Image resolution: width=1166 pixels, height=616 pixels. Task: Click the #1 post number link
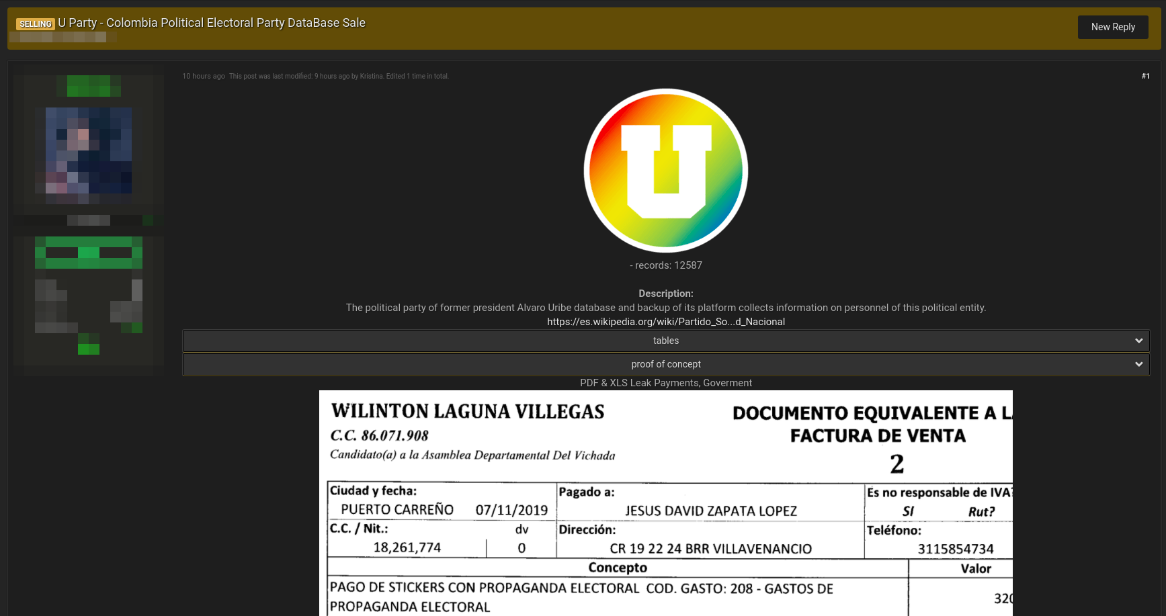(x=1145, y=77)
